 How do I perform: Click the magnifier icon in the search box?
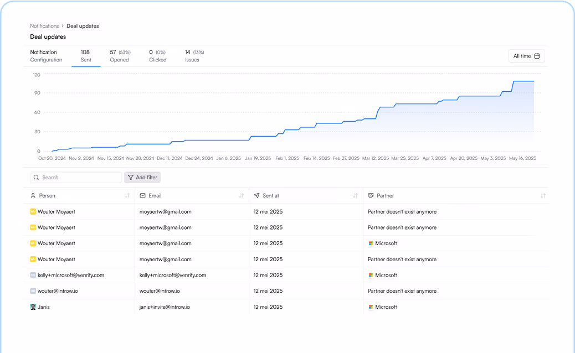pos(37,178)
